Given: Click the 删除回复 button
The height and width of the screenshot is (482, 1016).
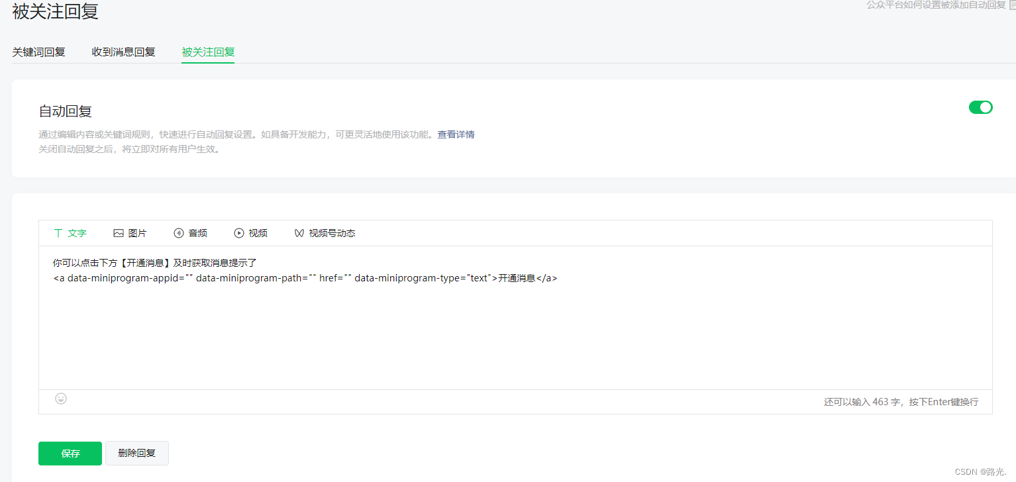Looking at the screenshot, I should tap(137, 454).
